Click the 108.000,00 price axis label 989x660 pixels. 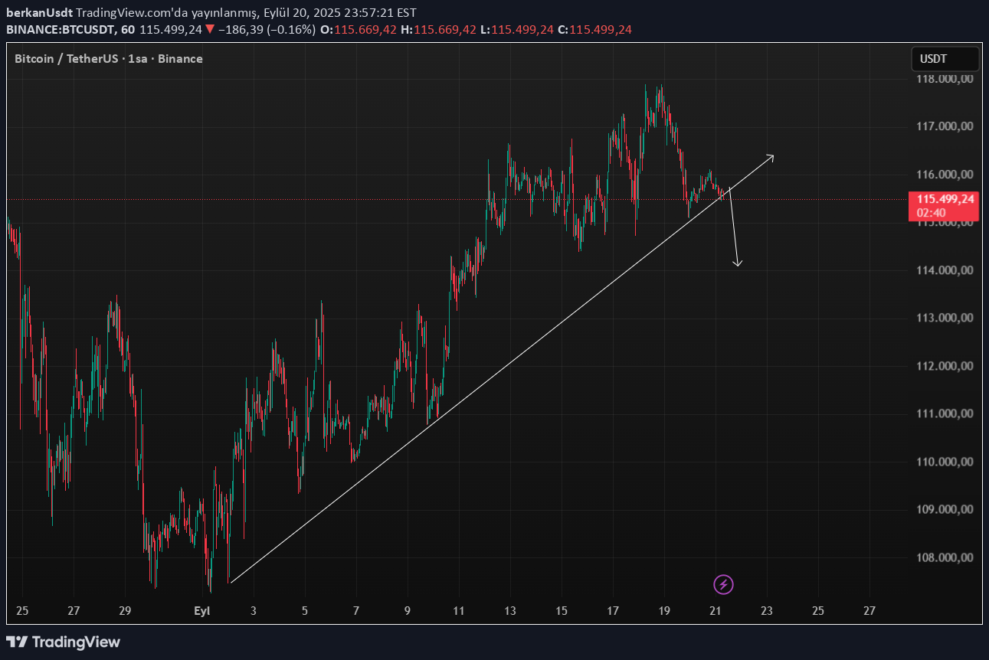tap(945, 557)
